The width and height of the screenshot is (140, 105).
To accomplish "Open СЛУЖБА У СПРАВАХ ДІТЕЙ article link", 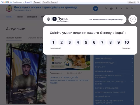I will tap(70, 80).
